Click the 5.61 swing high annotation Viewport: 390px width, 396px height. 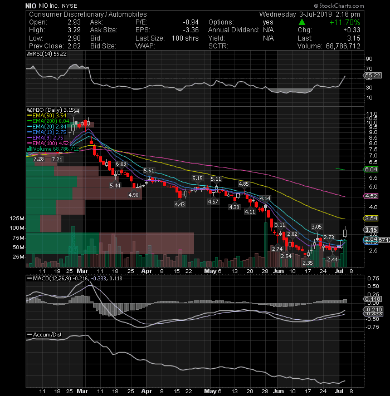point(149,171)
